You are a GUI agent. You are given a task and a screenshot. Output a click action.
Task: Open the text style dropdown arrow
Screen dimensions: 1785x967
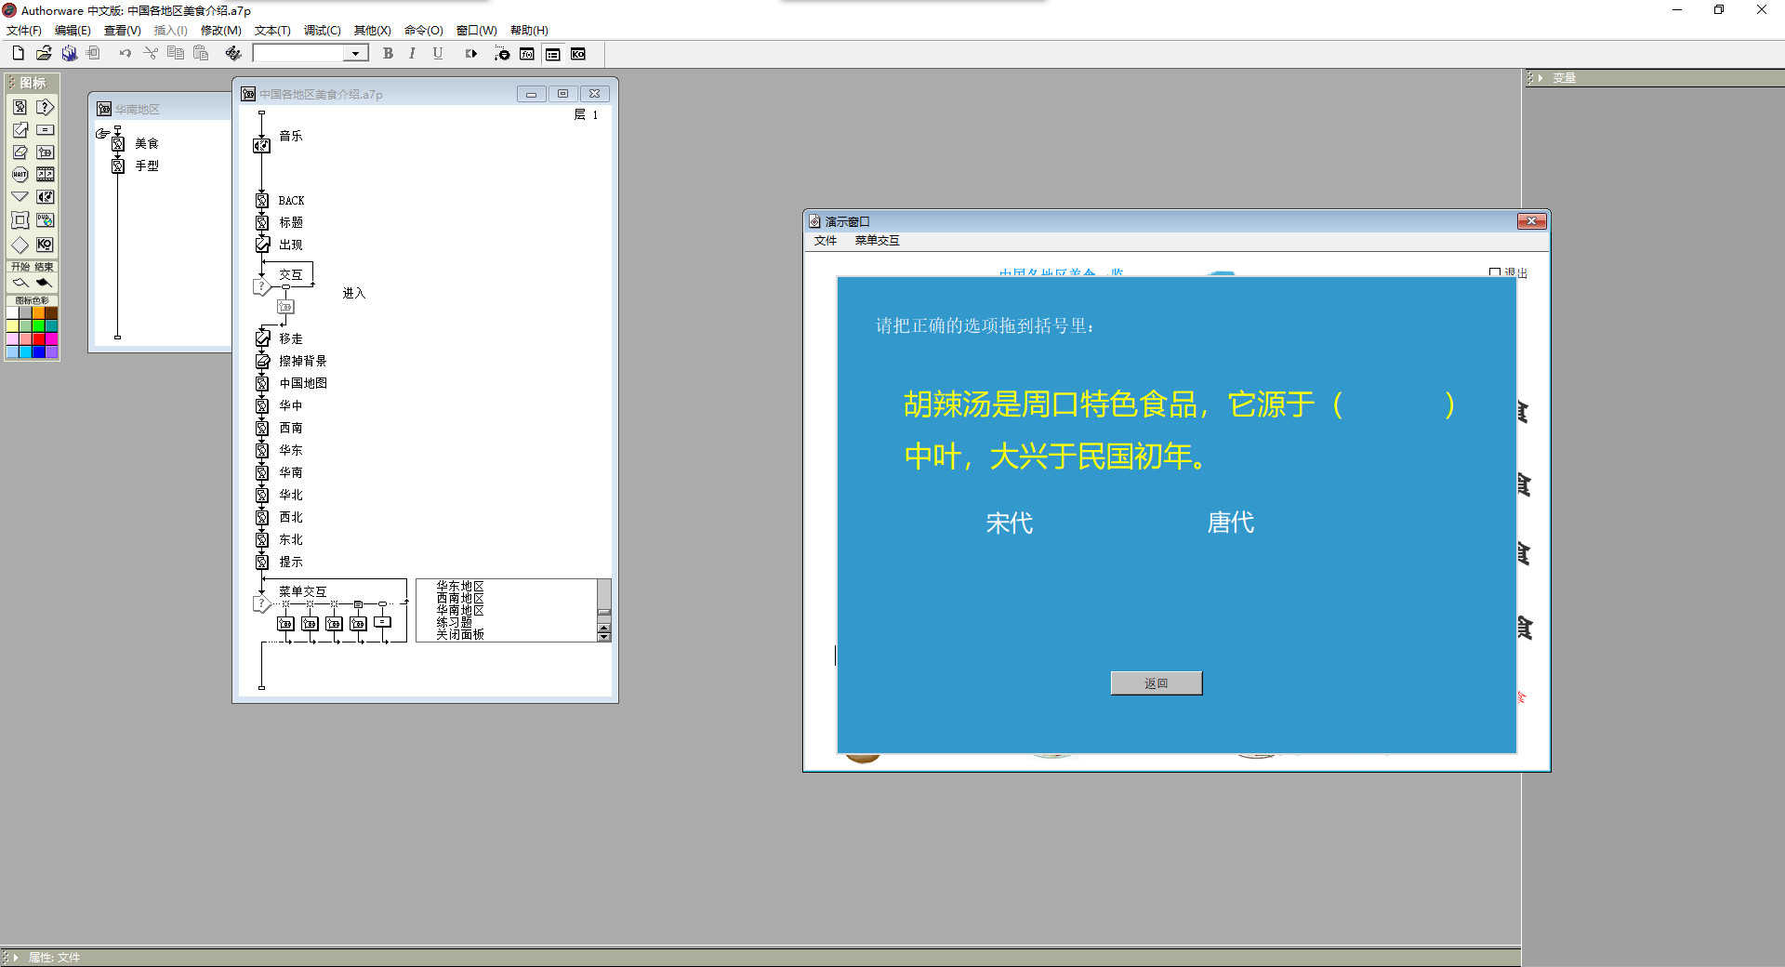pyautogui.click(x=355, y=54)
